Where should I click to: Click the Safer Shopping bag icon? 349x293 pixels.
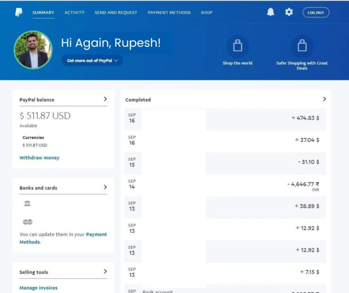(302, 46)
